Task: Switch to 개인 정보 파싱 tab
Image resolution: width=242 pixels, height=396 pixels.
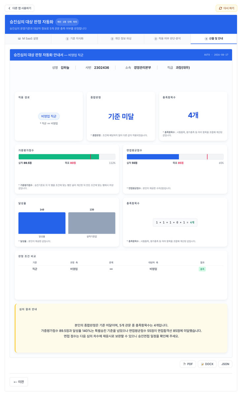Action: click(x=121, y=39)
